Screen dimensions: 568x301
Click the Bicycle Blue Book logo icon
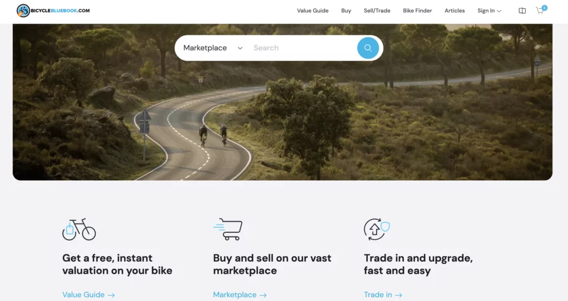(23, 11)
